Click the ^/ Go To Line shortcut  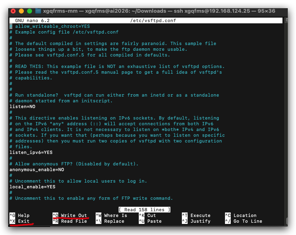point(244,221)
